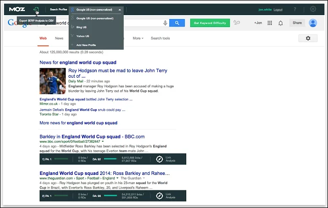Open the Moz help question mark
The image size is (328, 208).
click(x=295, y=9)
